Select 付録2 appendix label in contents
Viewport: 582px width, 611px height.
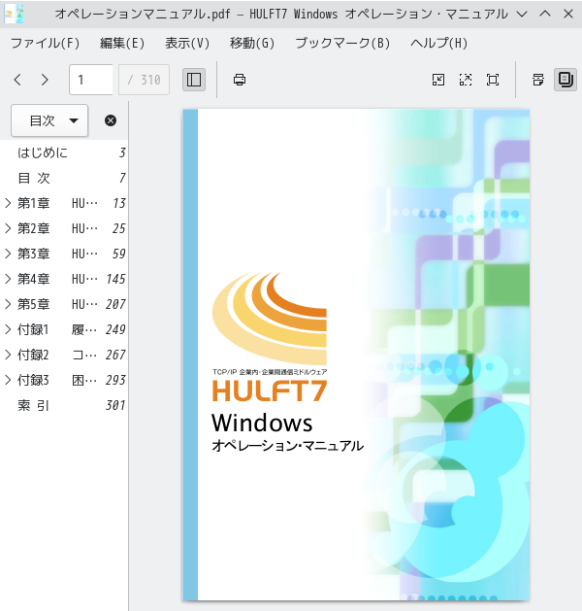[33, 355]
